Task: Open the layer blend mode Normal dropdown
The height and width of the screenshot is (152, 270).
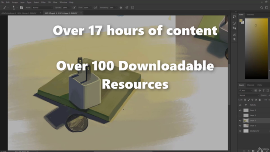Action: pos(249,95)
